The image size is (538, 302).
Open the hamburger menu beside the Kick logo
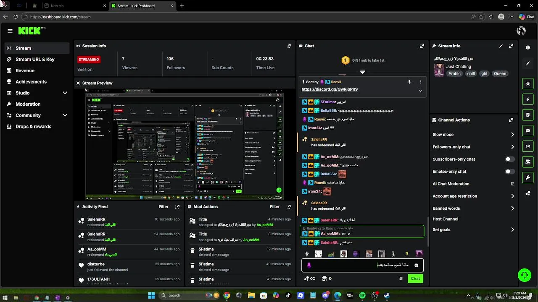[10, 31]
